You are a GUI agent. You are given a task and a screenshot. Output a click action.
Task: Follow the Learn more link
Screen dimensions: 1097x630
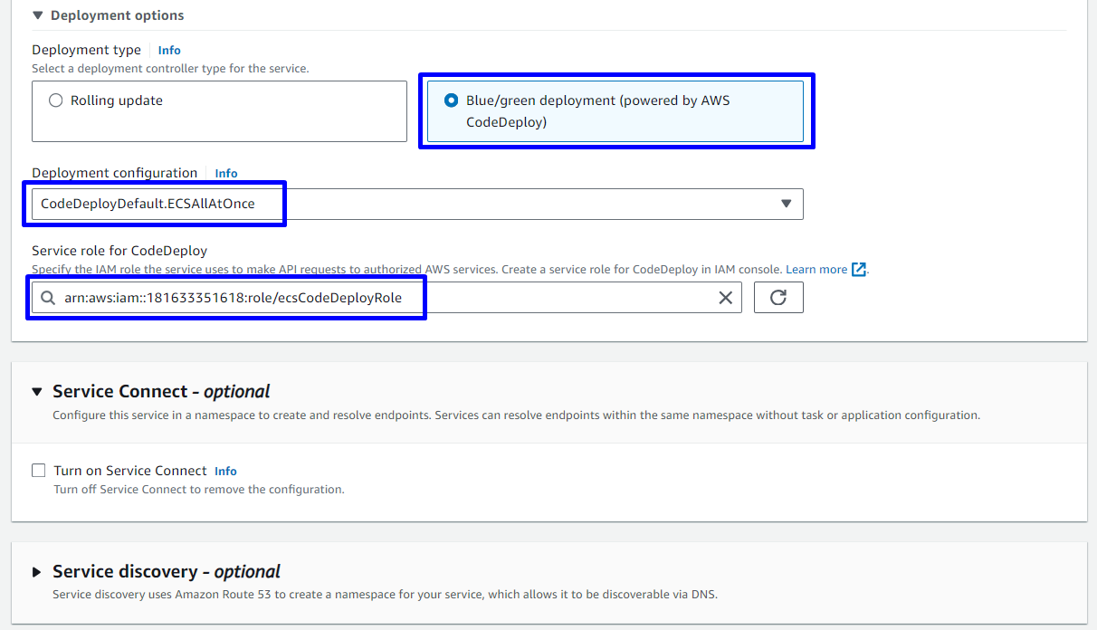816,270
